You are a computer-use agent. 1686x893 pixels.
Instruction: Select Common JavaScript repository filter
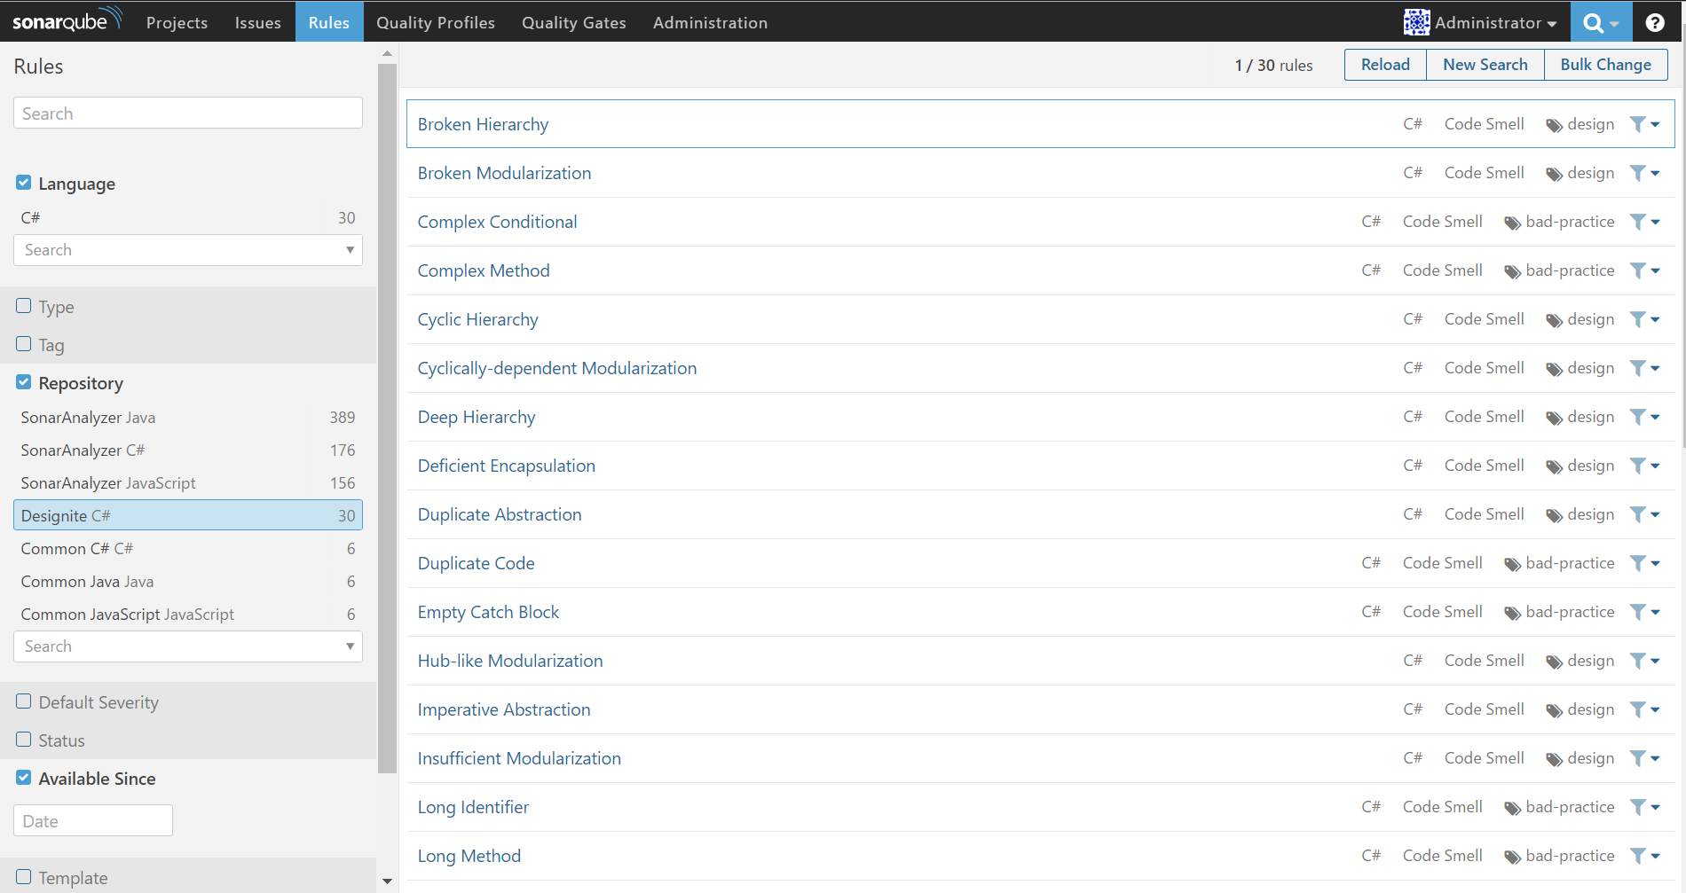tap(188, 614)
